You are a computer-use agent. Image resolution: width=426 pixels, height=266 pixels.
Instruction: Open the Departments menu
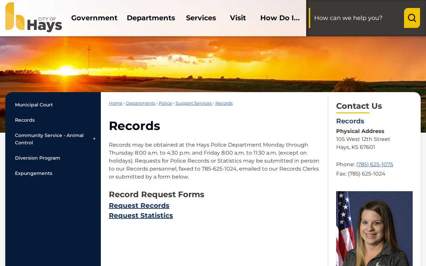click(151, 18)
